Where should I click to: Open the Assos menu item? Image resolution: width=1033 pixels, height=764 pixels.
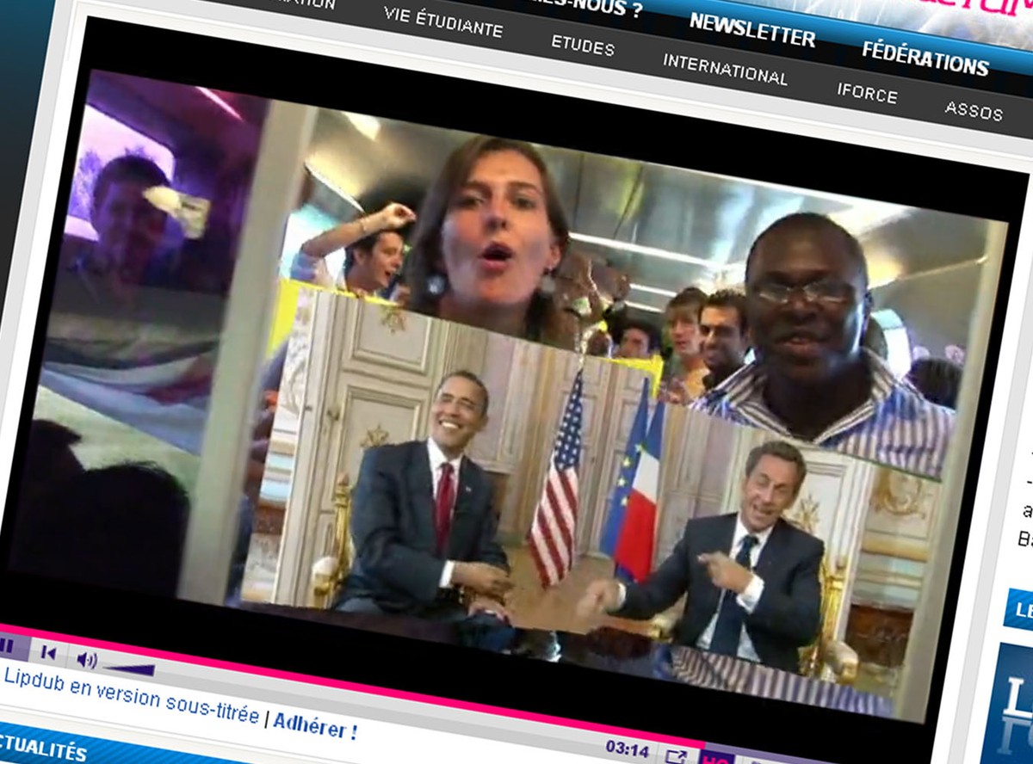coord(974,111)
